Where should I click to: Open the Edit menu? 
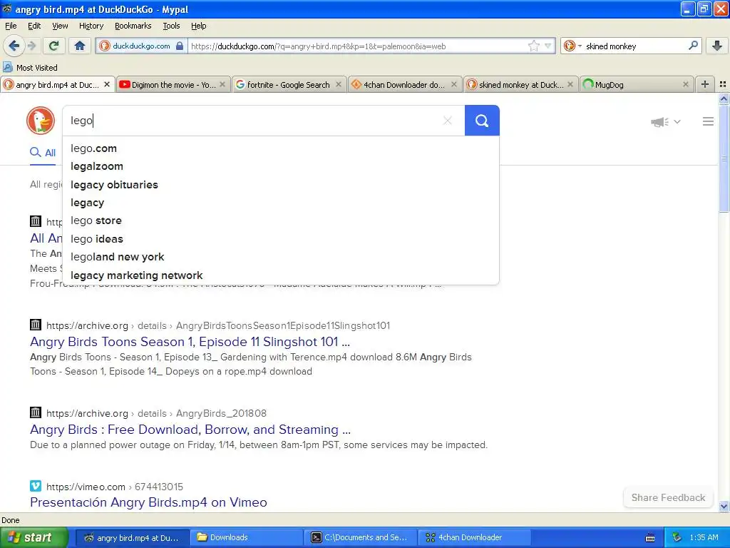pyautogui.click(x=34, y=26)
